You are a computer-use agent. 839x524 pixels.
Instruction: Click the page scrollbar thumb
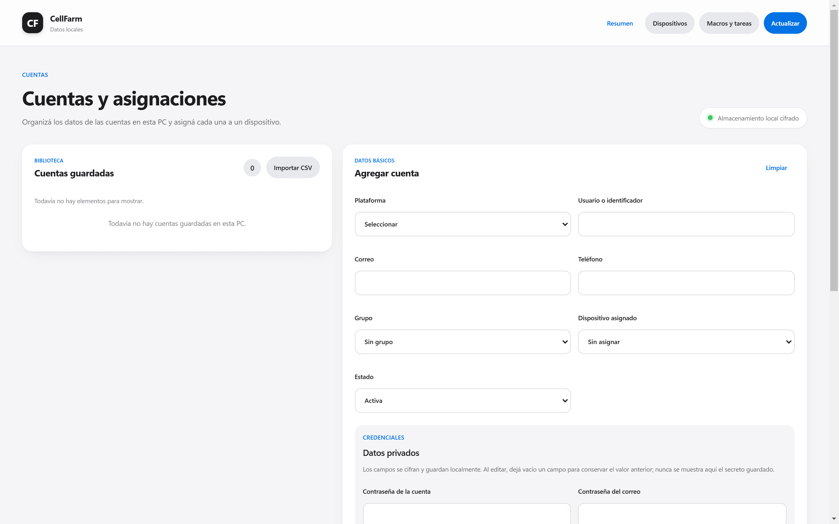(x=834, y=151)
